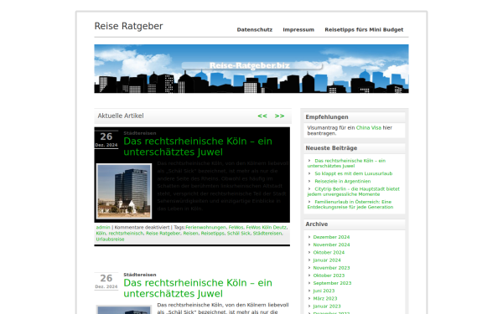The image size is (503, 314).
Task: Go to next article with >> arrow
Action: pos(279,116)
